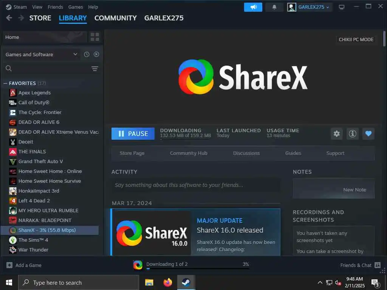Viewport: 387px width, 290px height.
Task: Click the CHIKII PC MODE button
Action: 356,39
